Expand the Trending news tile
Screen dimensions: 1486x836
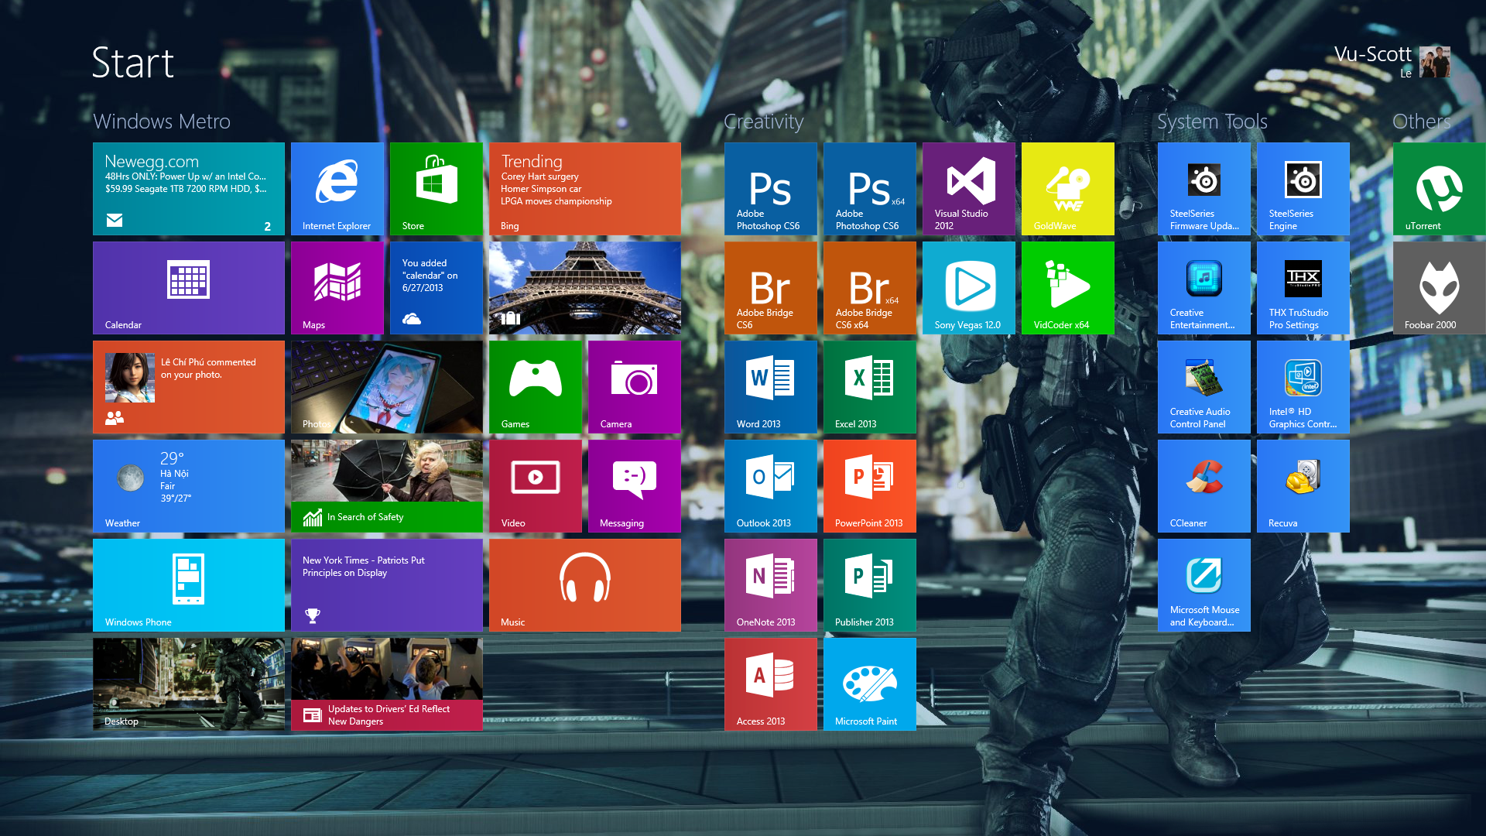[x=585, y=188]
